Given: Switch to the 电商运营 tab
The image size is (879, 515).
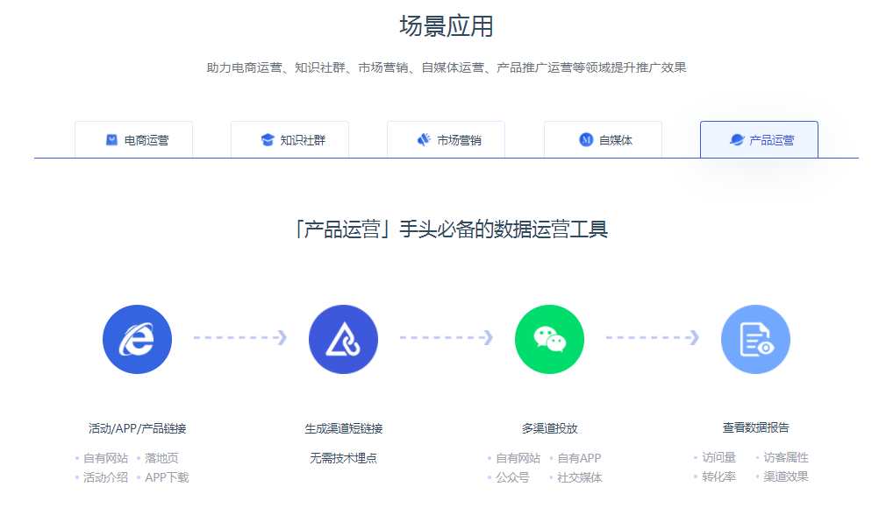Looking at the screenshot, I should (x=134, y=140).
